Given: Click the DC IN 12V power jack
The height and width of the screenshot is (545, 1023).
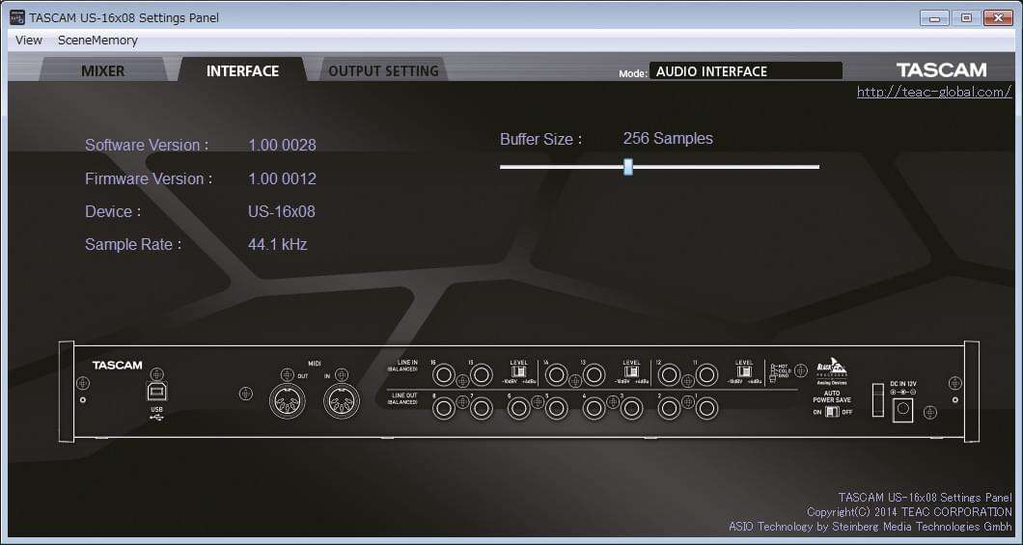Looking at the screenshot, I should [902, 409].
